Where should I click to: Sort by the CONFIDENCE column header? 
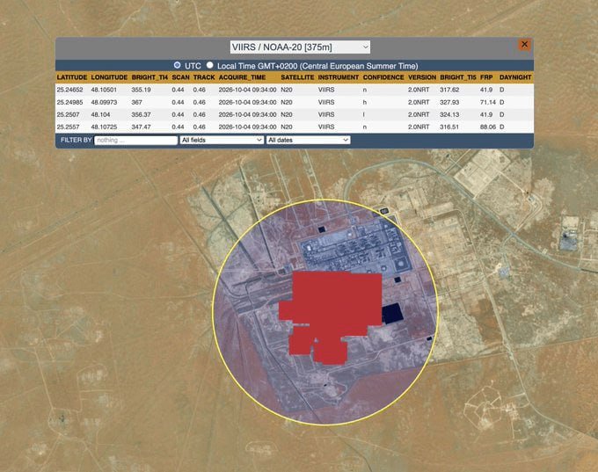pyautogui.click(x=383, y=77)
